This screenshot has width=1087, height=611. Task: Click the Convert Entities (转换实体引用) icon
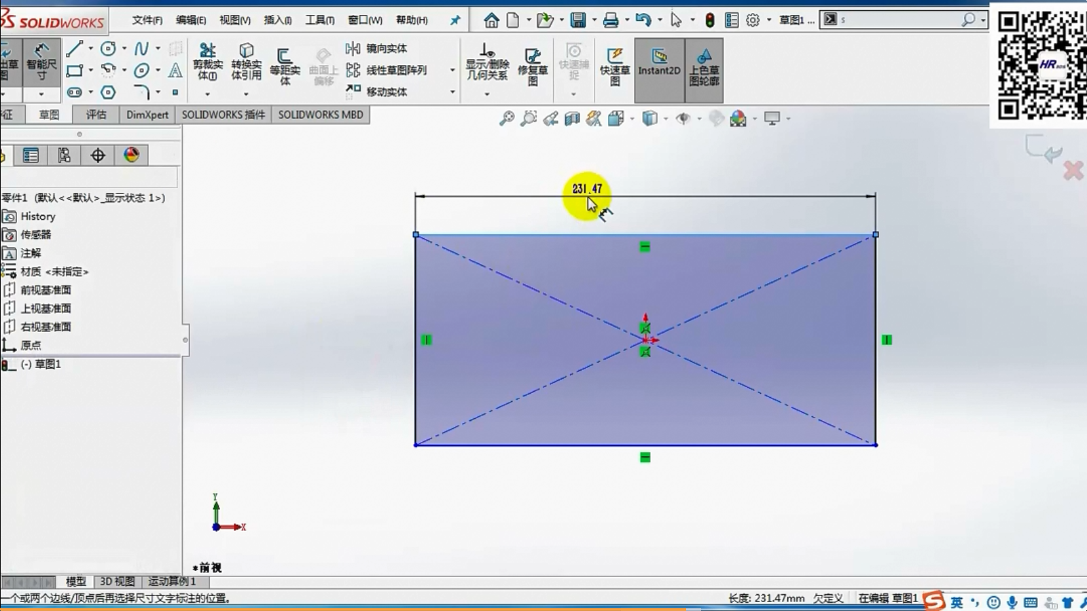(x=246, y=60)
